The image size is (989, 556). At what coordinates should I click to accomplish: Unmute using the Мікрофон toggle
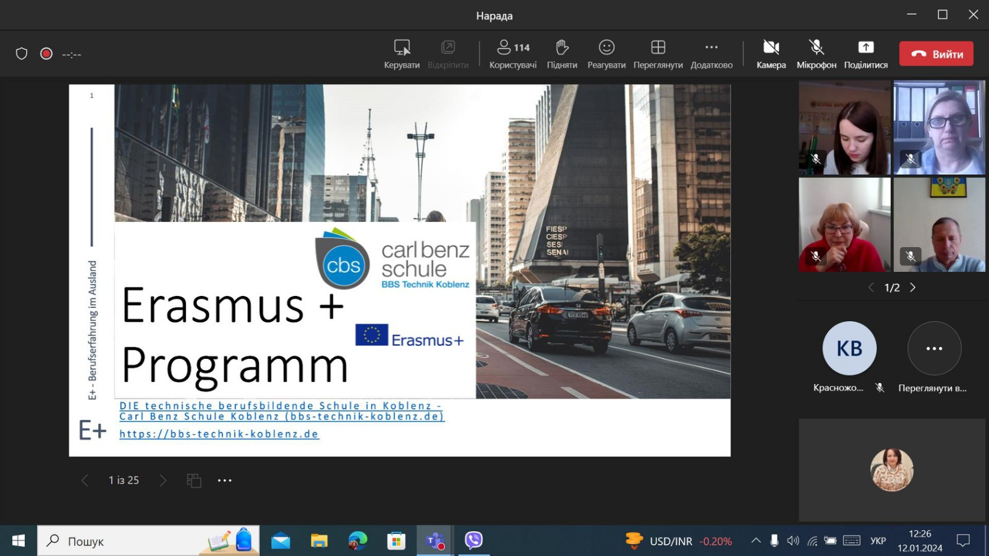coord(816,48)
